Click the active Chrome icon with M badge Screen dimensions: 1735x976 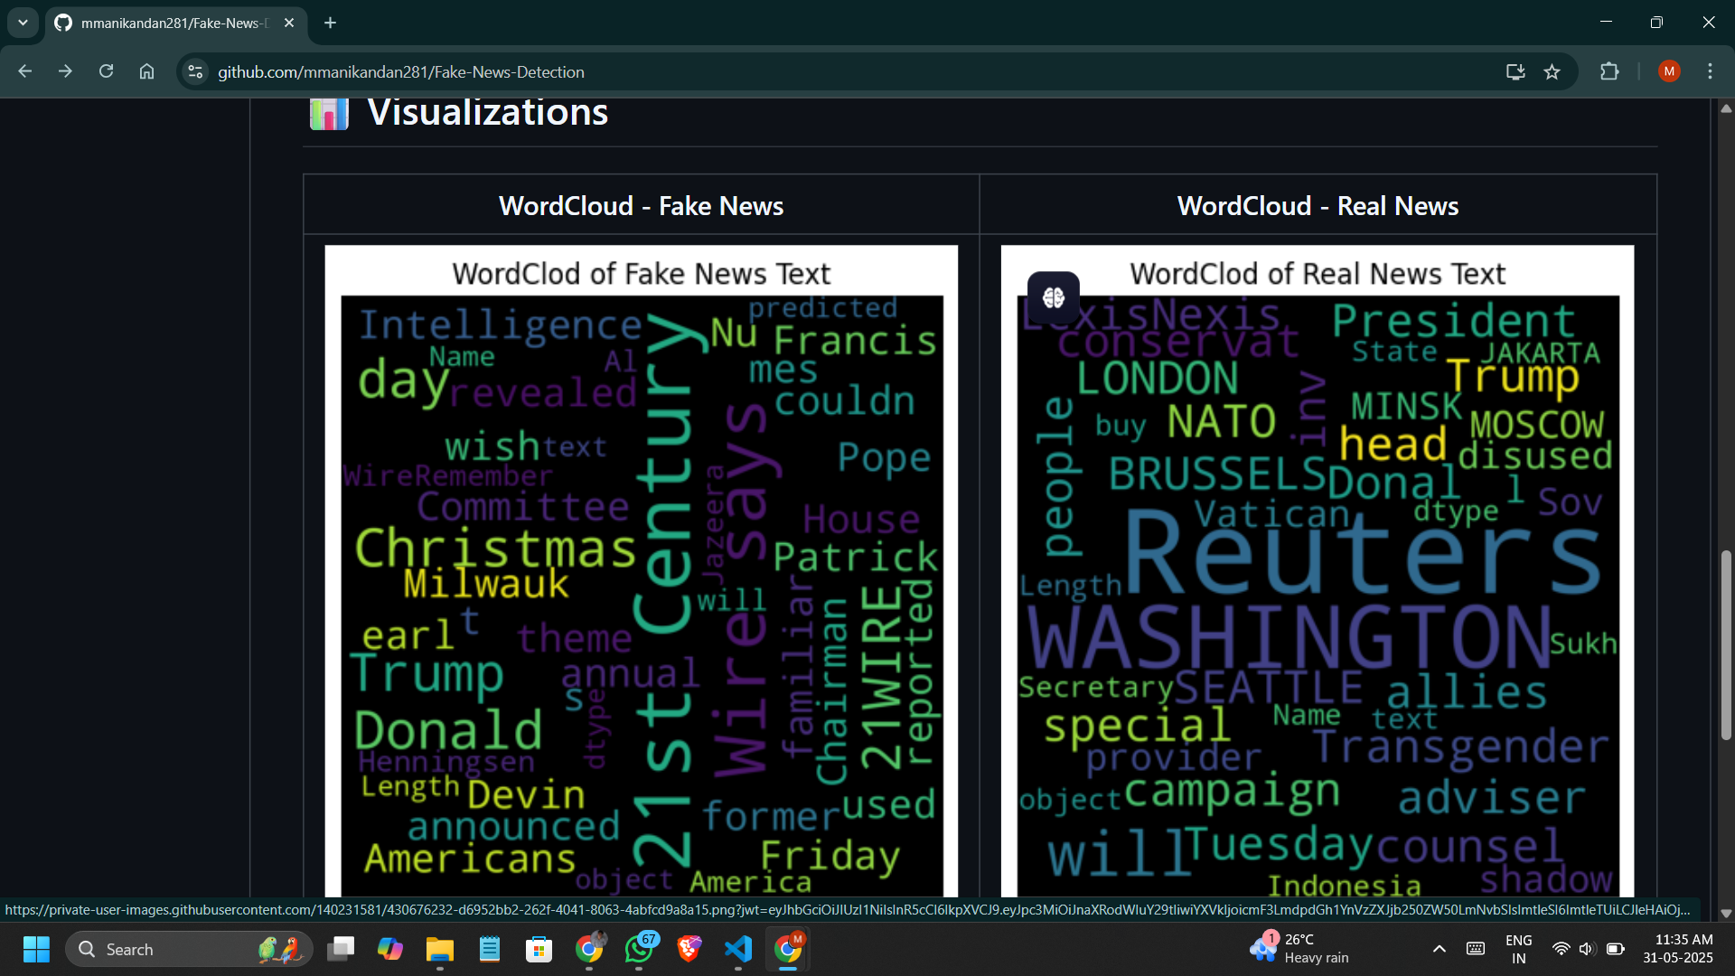788,949
